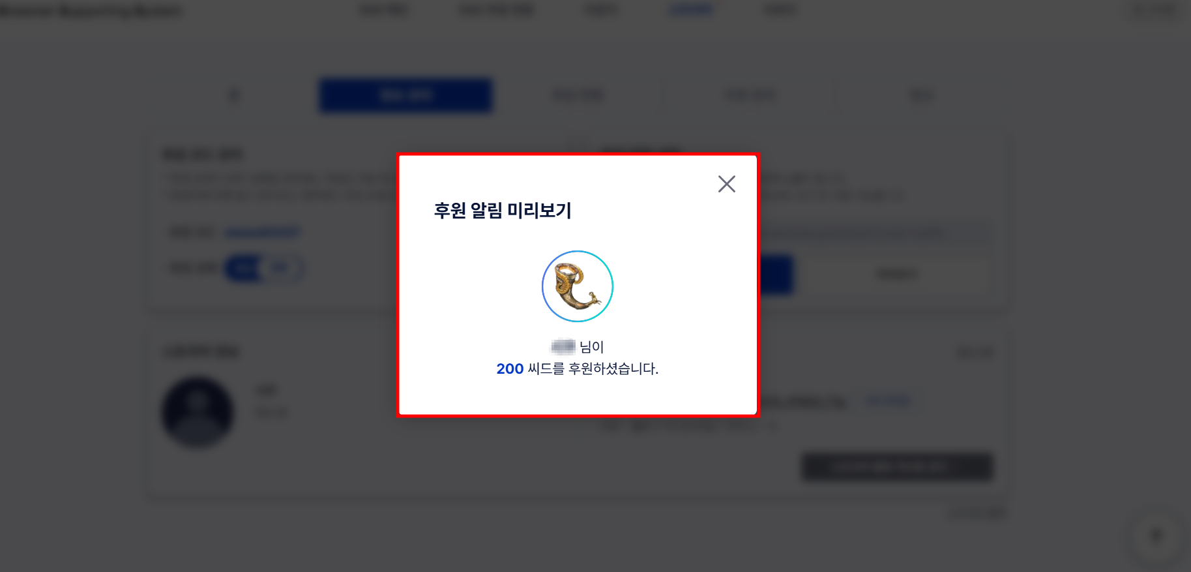The image size is (1191, 572).
Task: Click the 후원 알림 미리보기 popup title
Action: [503, 211]
